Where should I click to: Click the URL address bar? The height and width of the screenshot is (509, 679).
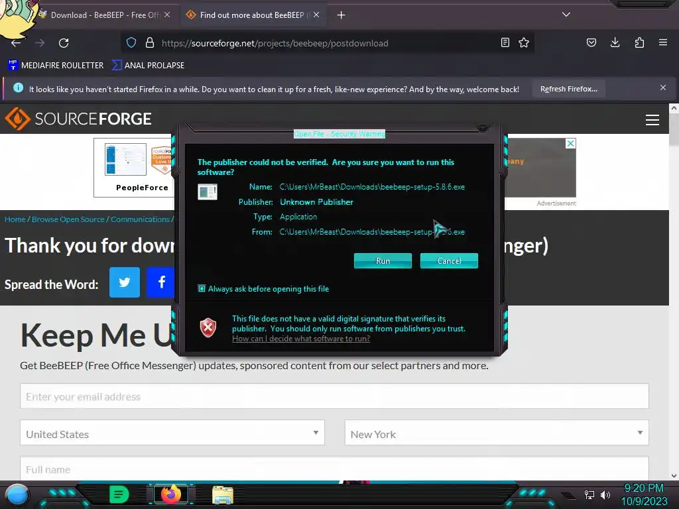(329, 43)
